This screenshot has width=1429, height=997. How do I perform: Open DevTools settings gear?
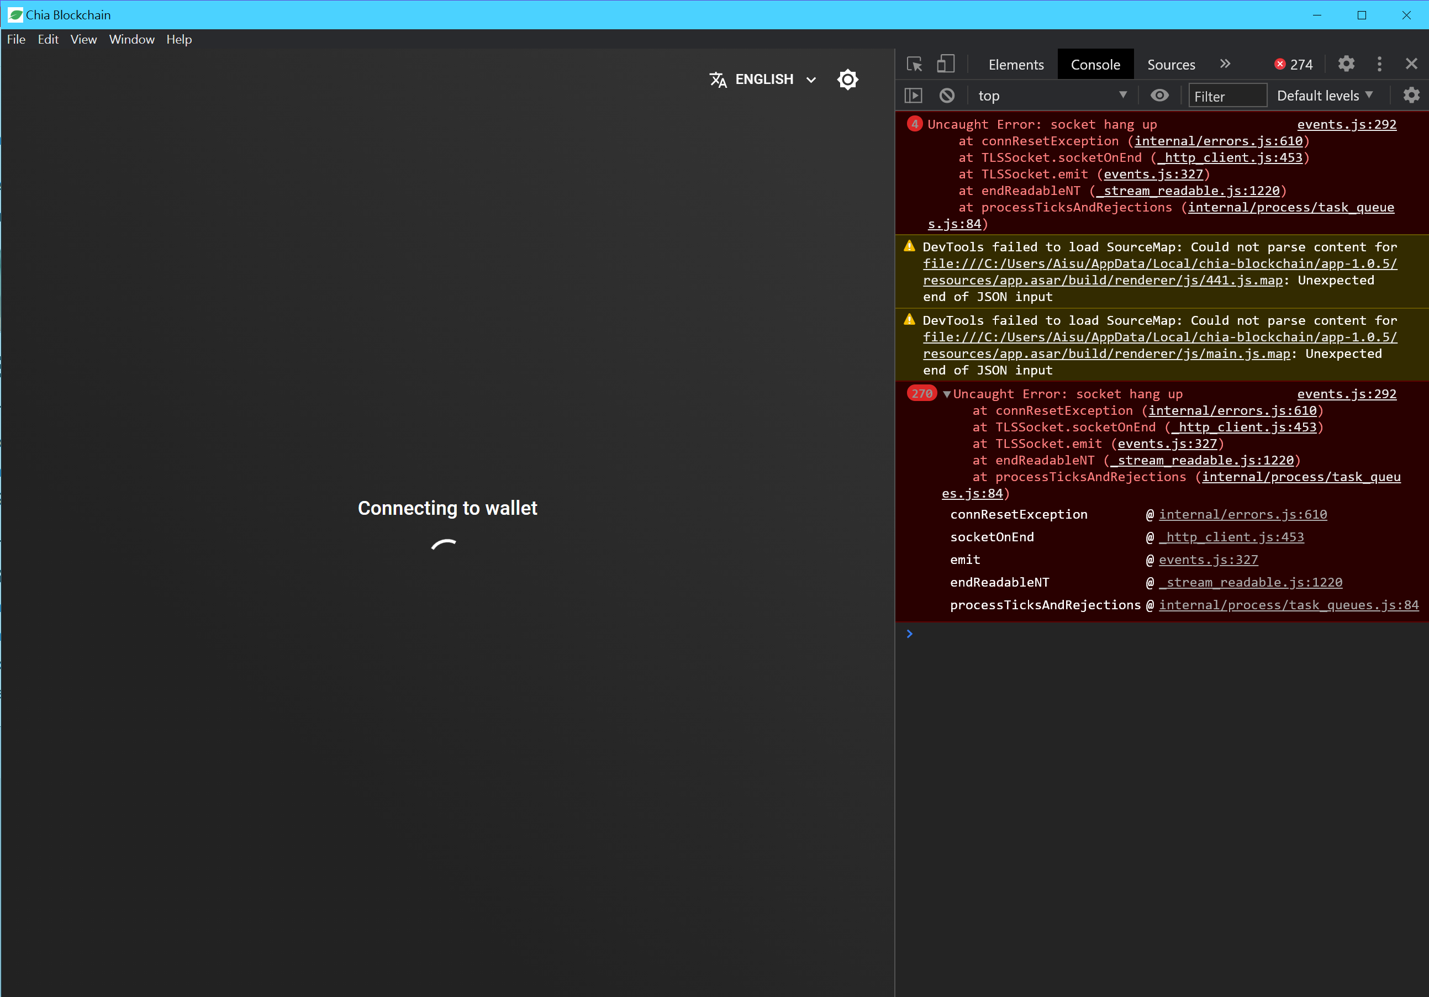tap(1346, 64)
